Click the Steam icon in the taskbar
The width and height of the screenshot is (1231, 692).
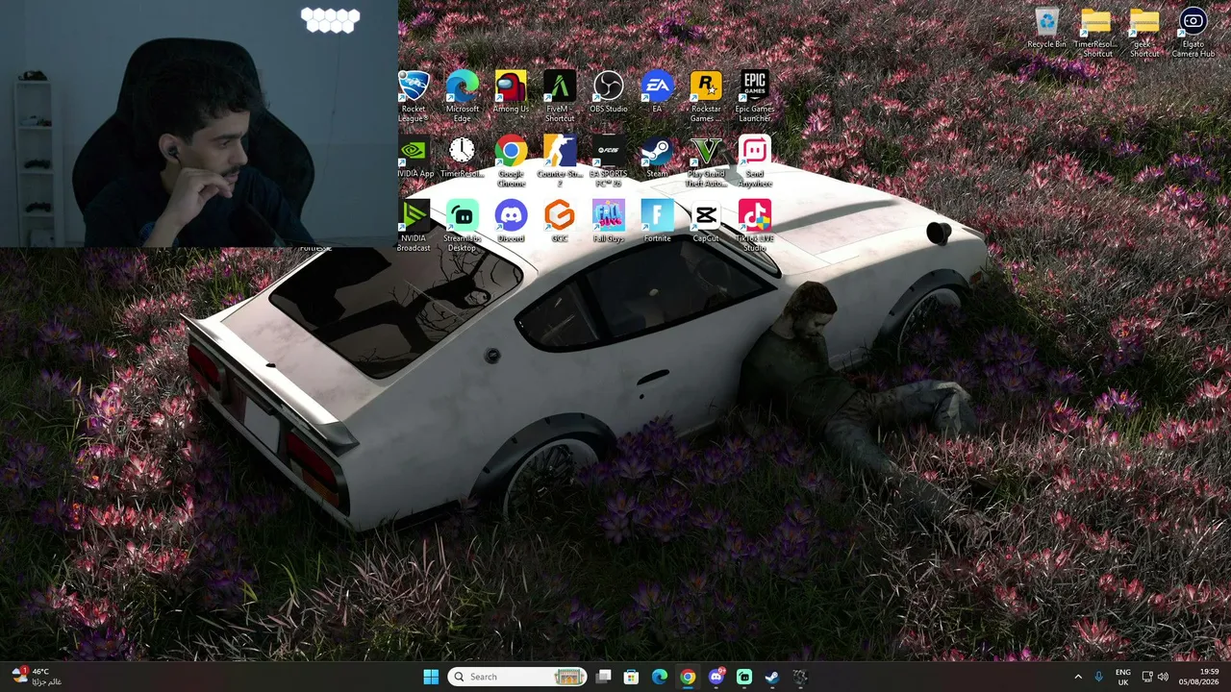pyautogui.click(x=771, y=677)
